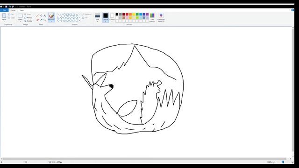Click the vertical scrollbar down arrow
Screen dimensions: 299x168
[293, 156]
